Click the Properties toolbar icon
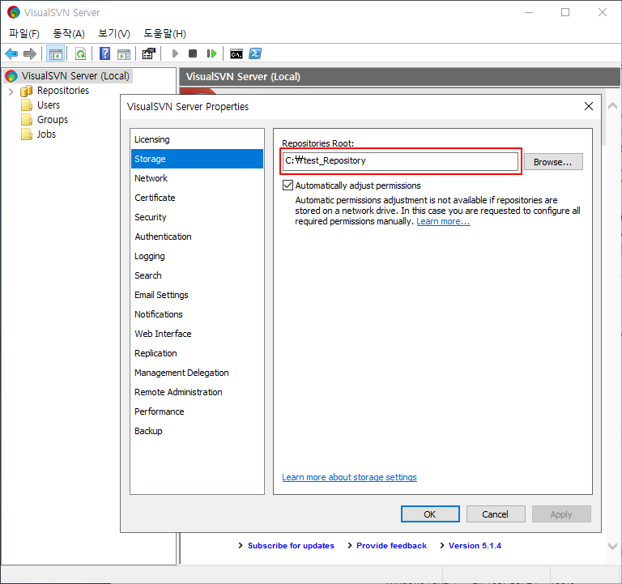Viewport: 622px width, 584px height. click(x=149, y=53)
